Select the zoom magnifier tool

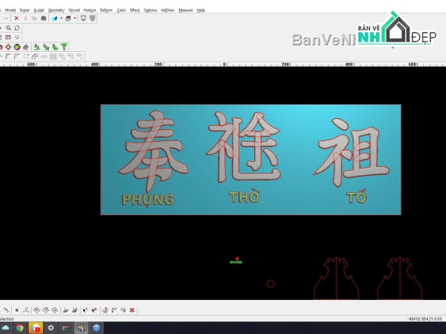[8, 28]
